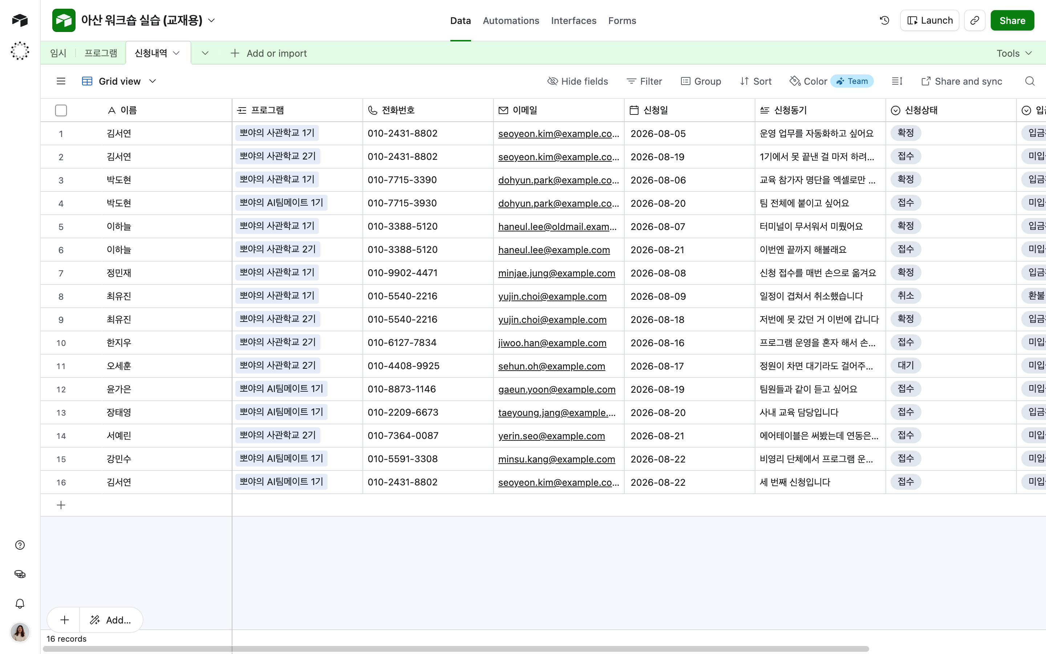Open the Sort option
Screen dimensions: 1046x654
tap(755, 81)
